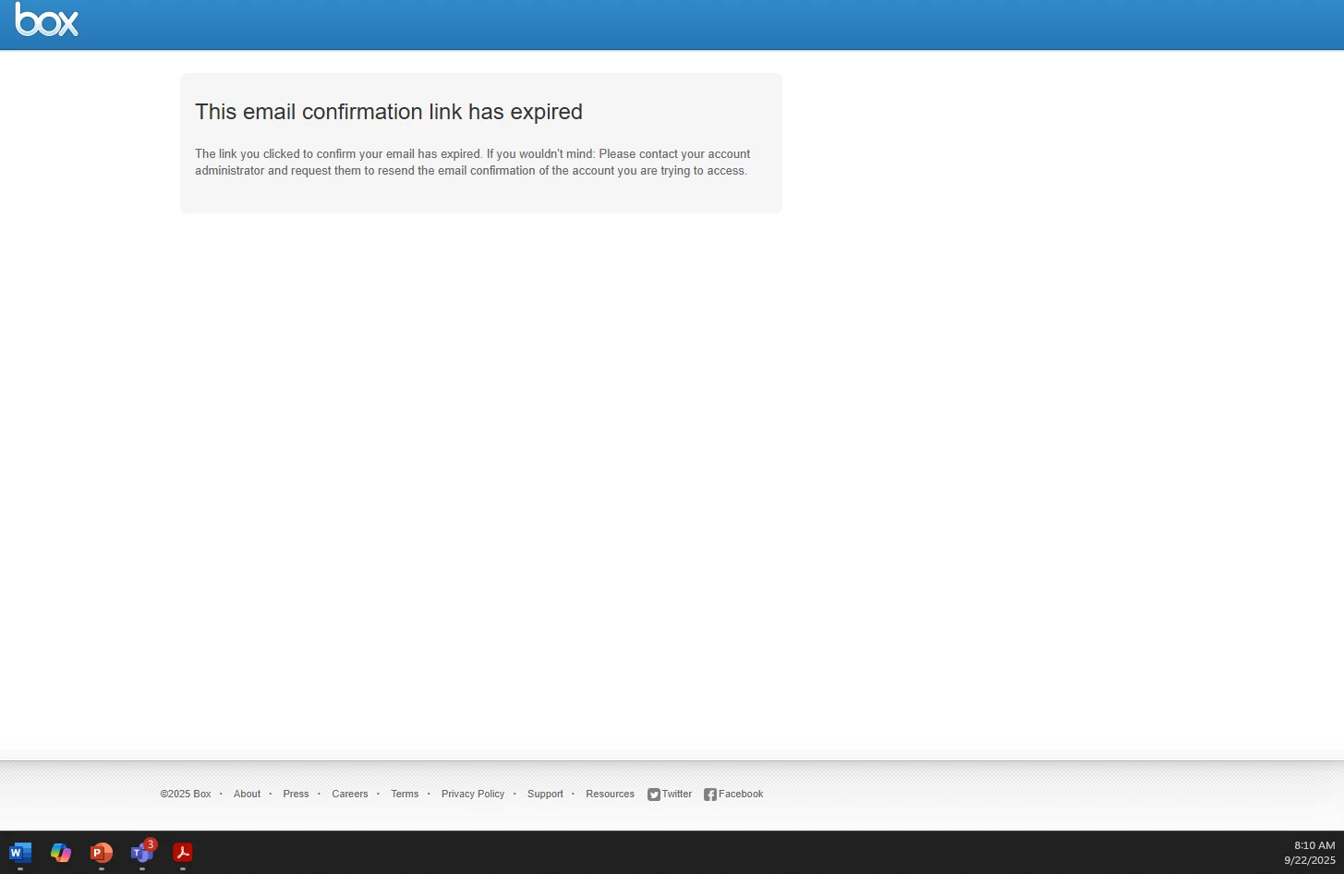Click the heading "This email confirmation link has expired"
1344x874 pixels.
389,112
